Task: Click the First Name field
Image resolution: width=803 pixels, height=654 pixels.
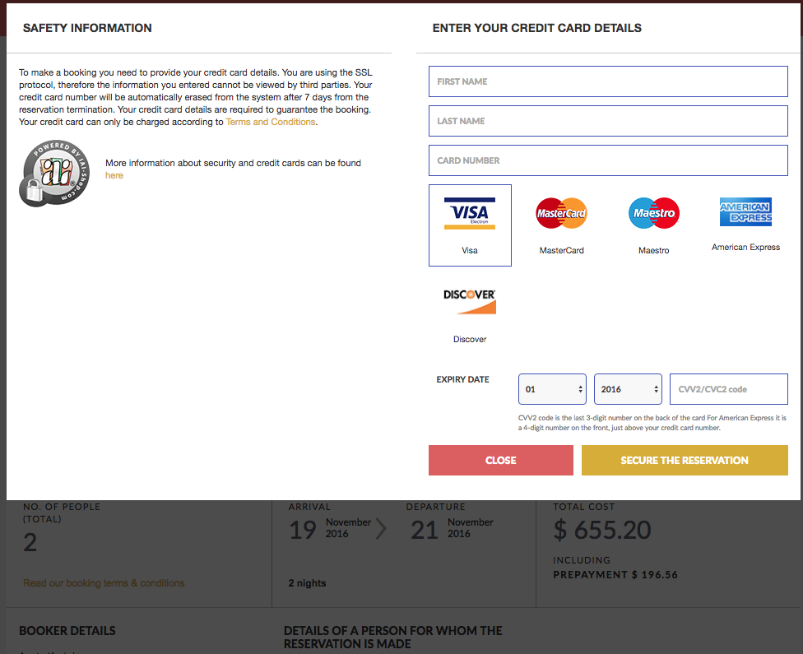Action: 608,81
